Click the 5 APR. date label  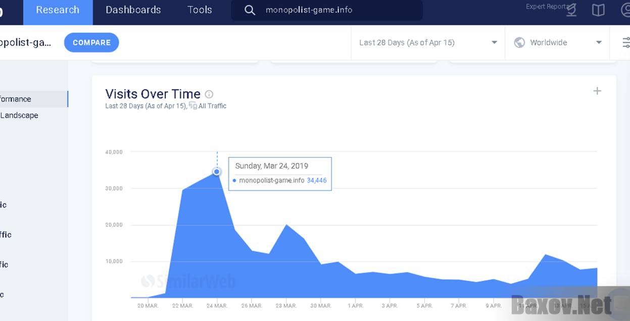424,306
